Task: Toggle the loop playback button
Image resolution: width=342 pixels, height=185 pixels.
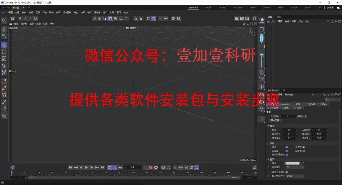Action: (110, 168)
